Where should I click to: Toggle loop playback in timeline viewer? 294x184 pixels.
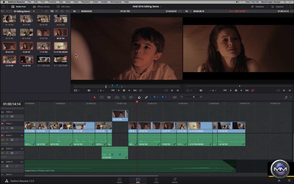[x=253, y=90]
